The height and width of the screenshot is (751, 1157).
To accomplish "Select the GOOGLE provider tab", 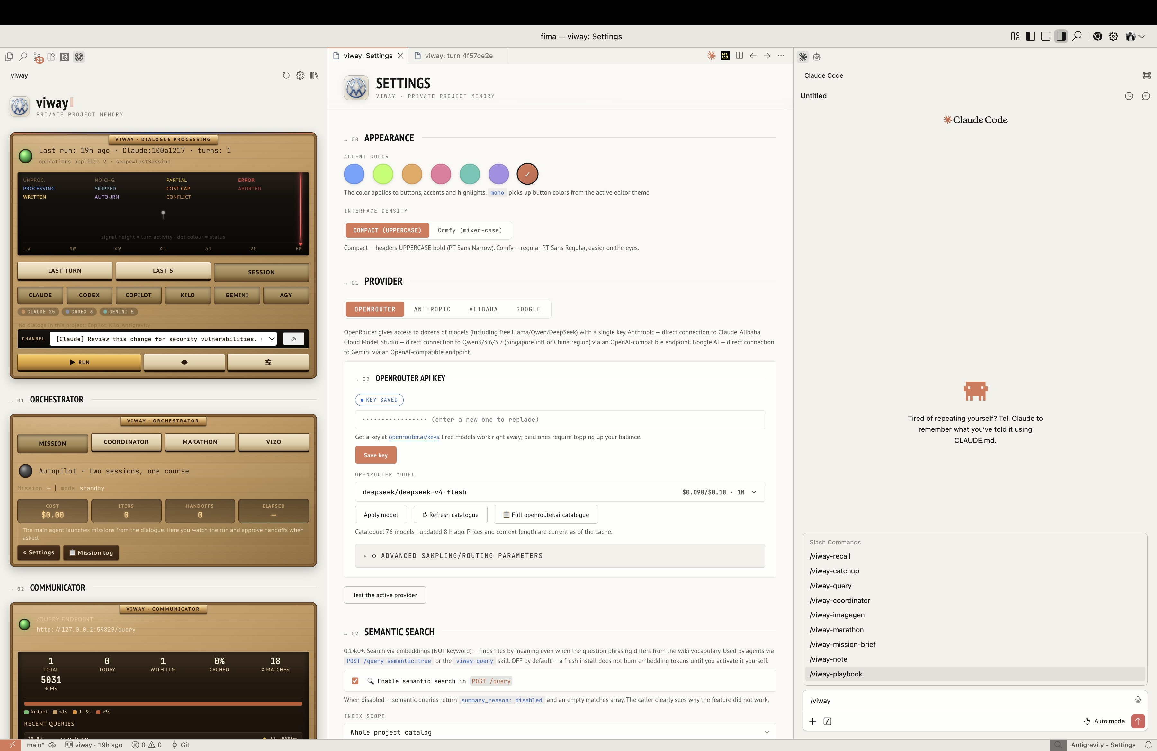I will click(x=528, y=309).
